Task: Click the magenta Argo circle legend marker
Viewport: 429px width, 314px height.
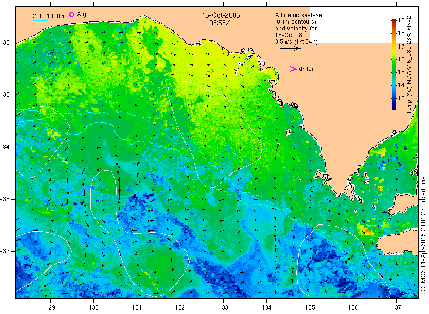Action: click(x=71, y=14)
